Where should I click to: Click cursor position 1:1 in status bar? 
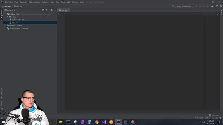tap(197, 118)
